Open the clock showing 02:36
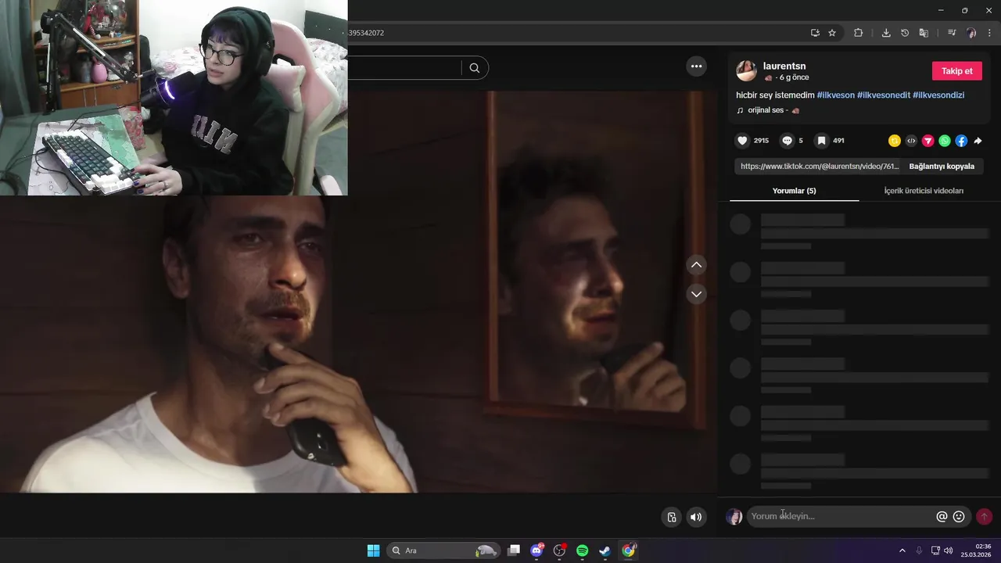The image size is (1001, 563). (977, 550)
